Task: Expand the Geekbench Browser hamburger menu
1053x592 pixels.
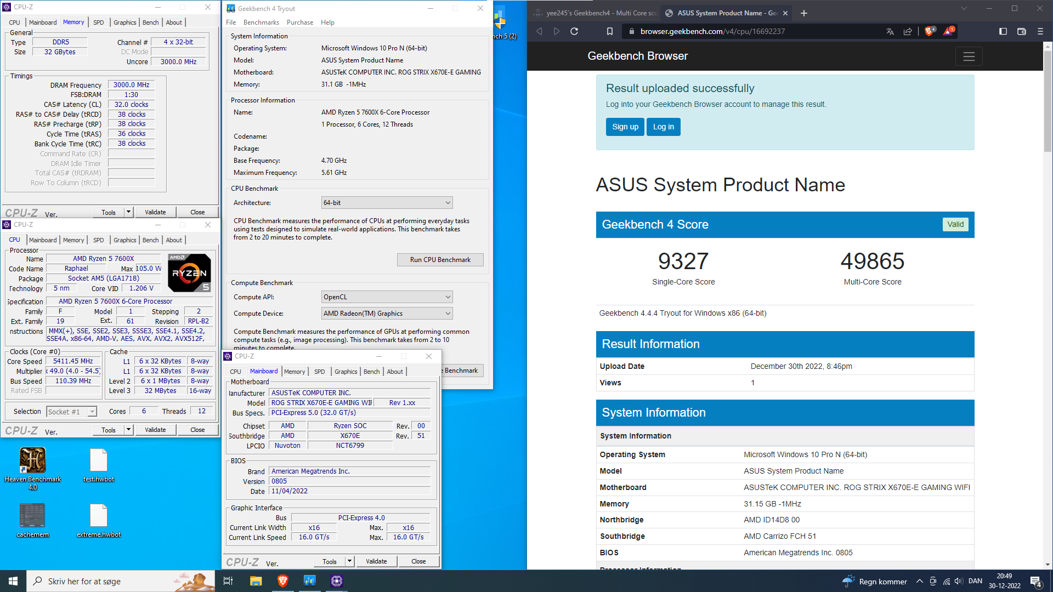Action: tap(969, 56)
